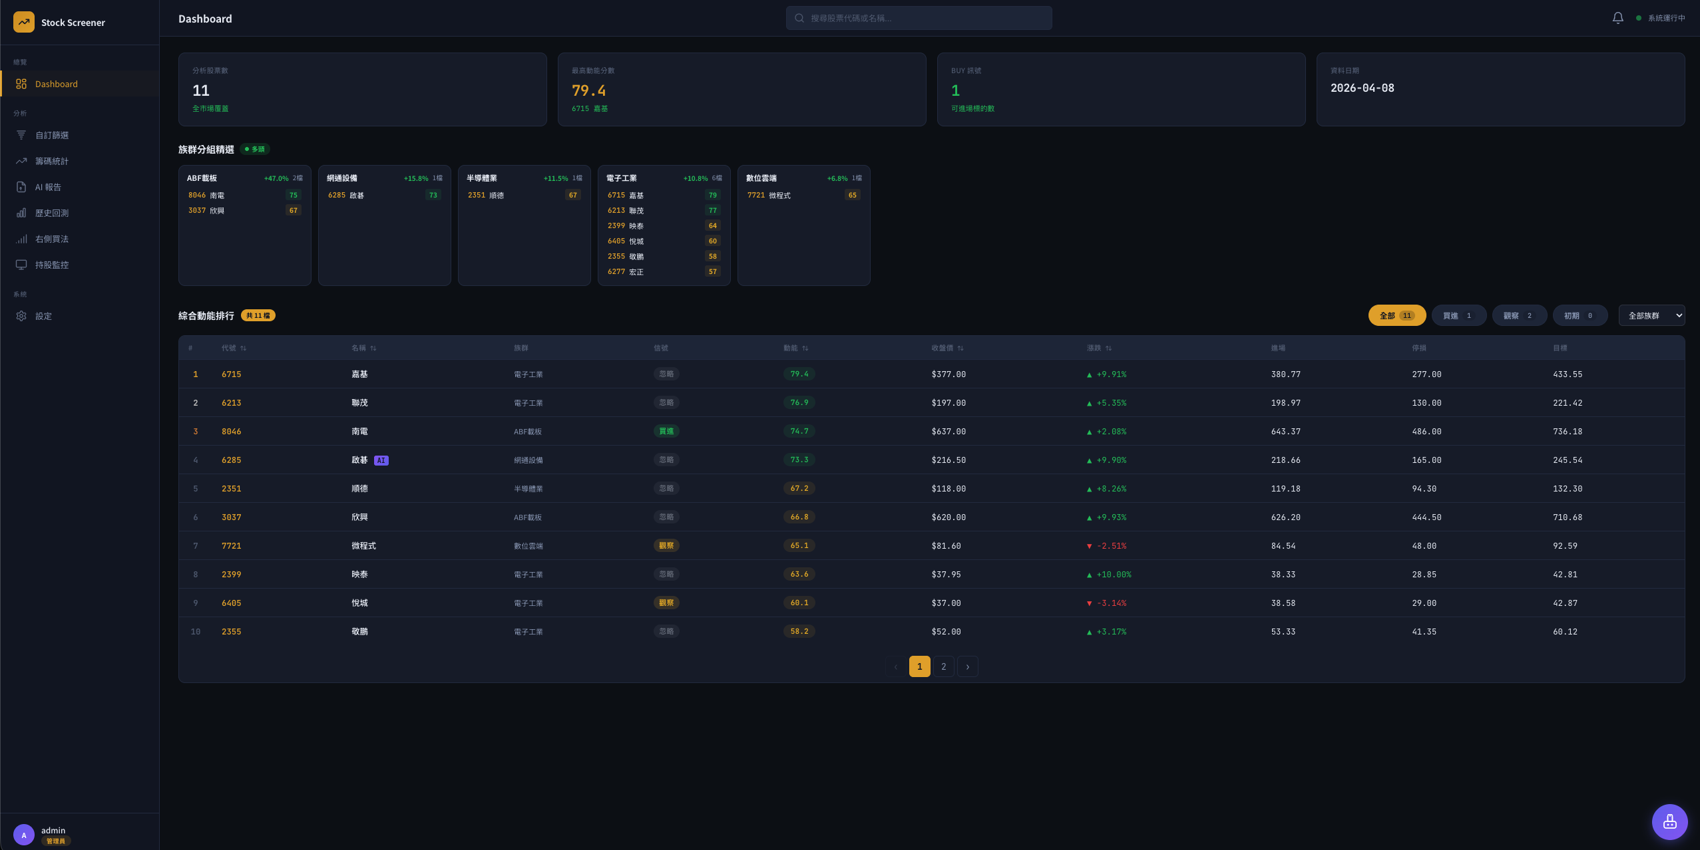Open the 全部族群 dropdown
Viewport: 1700px width, 850px height.
pos(1651,315)
